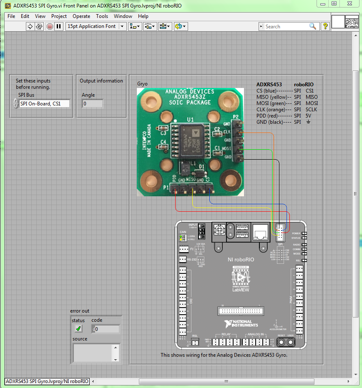362x388 pixels.
Task: Open the Tools menu
Action: (x=102, y=16)
